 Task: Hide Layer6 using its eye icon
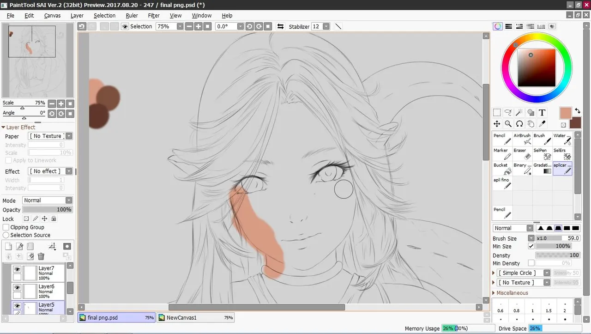click(17, 287)
